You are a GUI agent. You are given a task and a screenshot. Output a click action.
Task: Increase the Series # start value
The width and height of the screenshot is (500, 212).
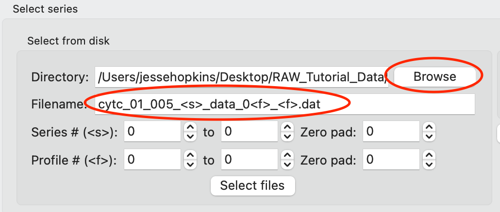coord(190,127)
